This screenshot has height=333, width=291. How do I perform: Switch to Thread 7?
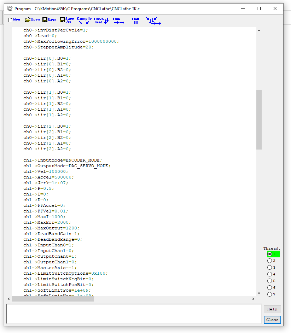pos(270,294)
